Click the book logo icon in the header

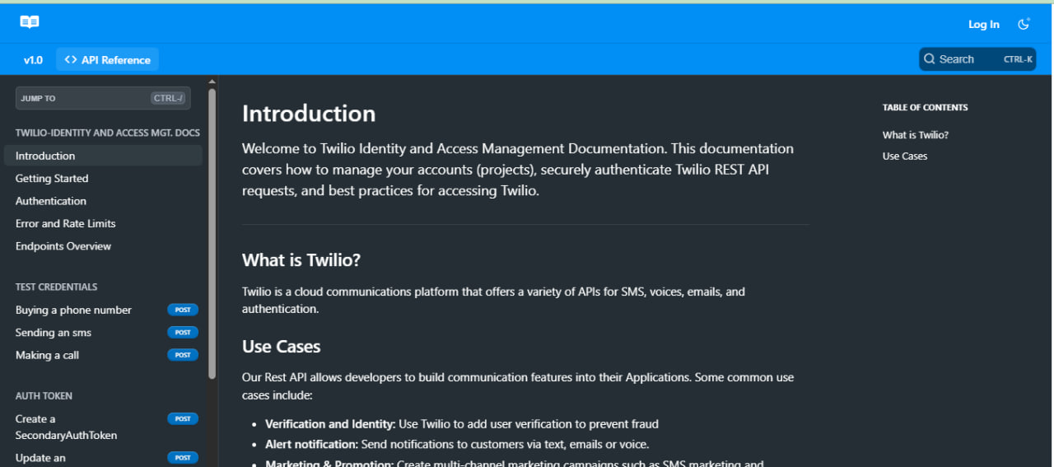click(x=30, y=22)
